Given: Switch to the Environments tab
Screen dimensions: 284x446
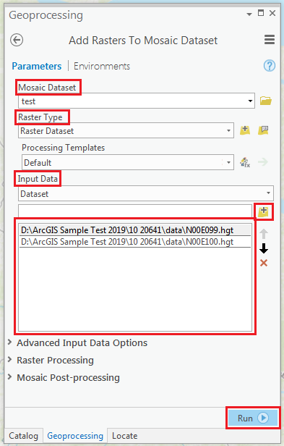Looking at the screenshot, I should [102, 66].
